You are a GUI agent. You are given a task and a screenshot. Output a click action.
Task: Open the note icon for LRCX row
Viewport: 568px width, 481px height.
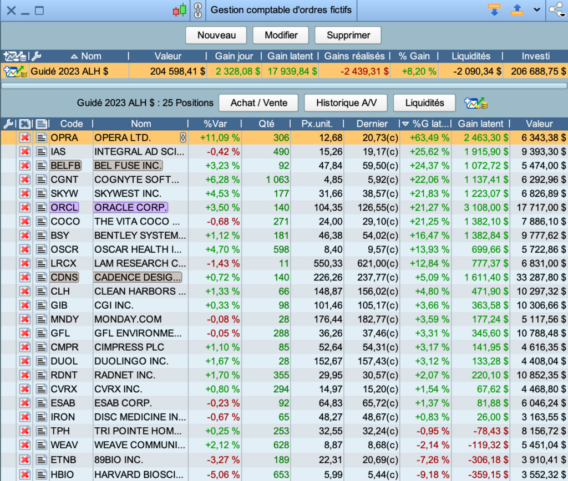[x=41, y=263]
